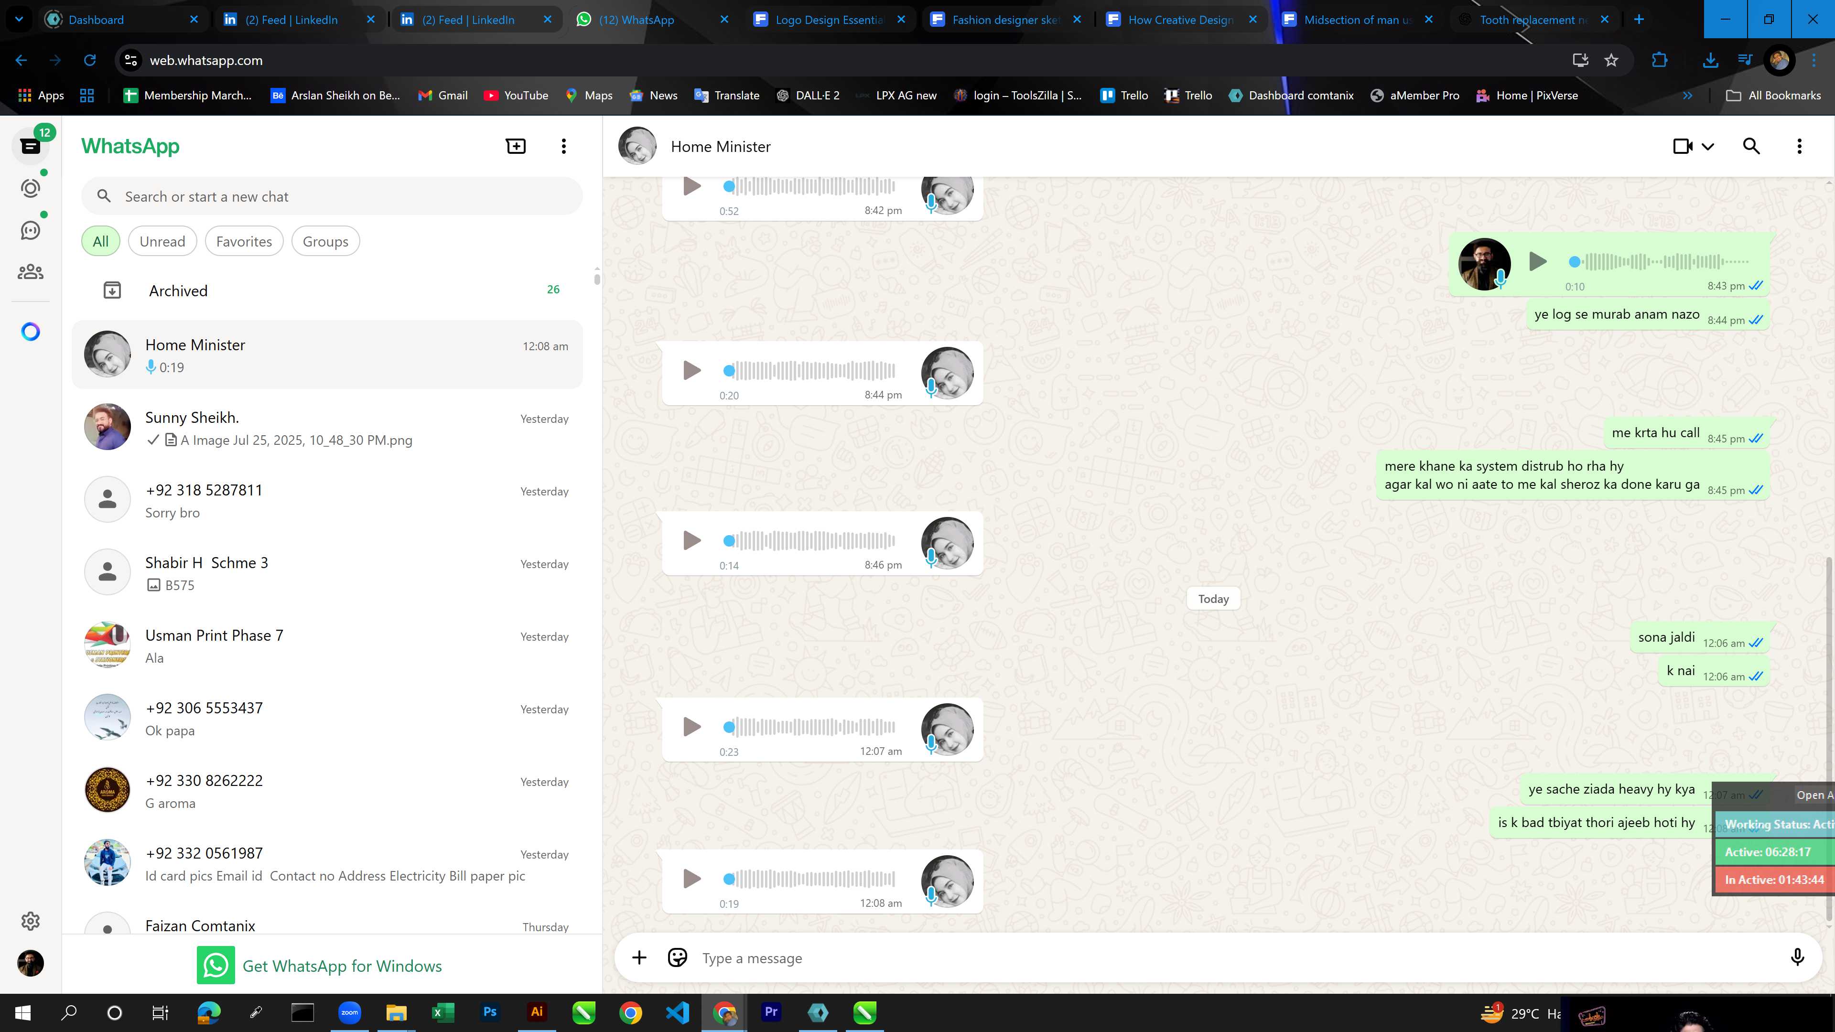Seek the 0:14 voice message waveform
1835x1032 pixels.
[810, 540]
